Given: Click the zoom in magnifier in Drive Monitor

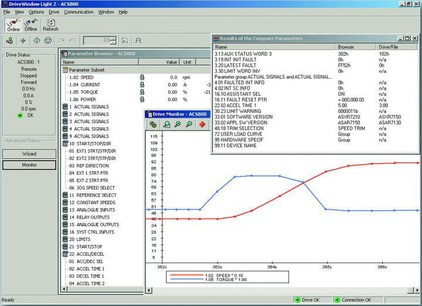Looking at the screenshot, I should click(178, 124).
